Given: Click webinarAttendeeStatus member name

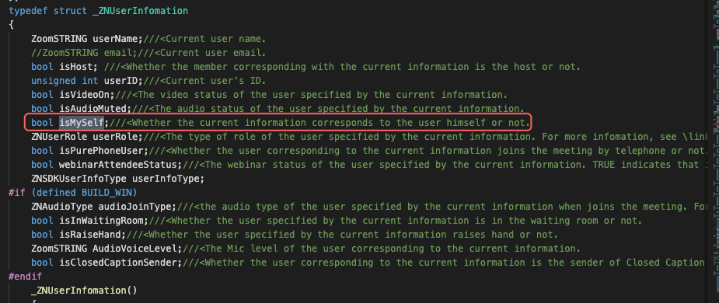Looking at the screenshot, I should (x=118, y=165).
